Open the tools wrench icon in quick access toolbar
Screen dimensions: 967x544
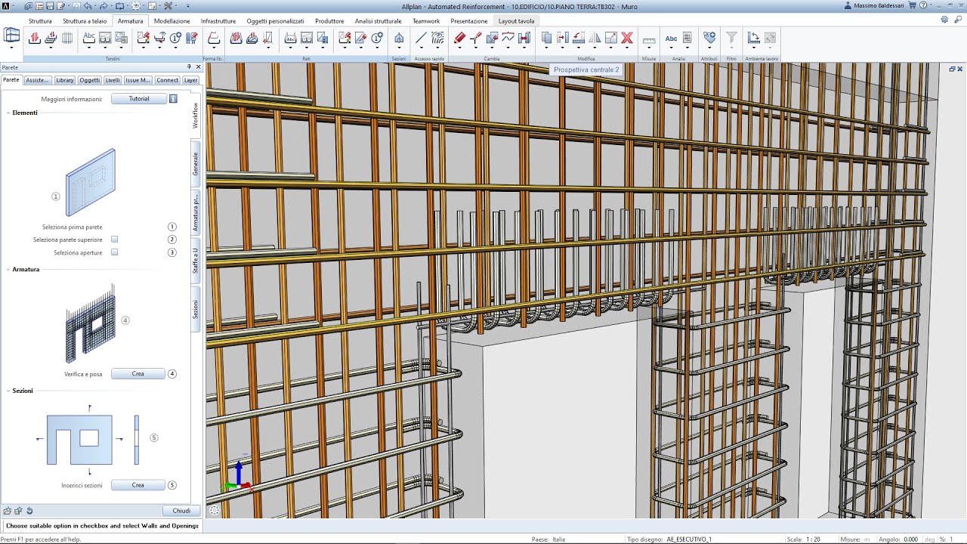pos(168,6)
